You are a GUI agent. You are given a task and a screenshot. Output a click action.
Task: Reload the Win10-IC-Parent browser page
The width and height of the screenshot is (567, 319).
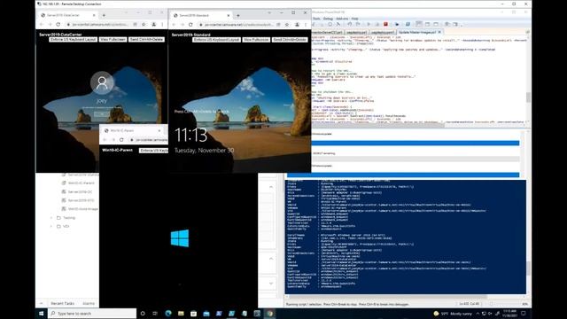click(121, 140)
